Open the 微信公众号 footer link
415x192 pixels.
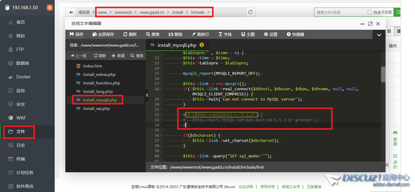coord(291,187)
